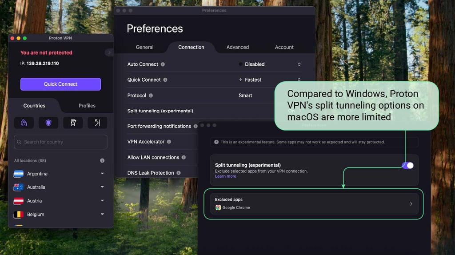Click the Belgium flag icon

coord(19,215)
